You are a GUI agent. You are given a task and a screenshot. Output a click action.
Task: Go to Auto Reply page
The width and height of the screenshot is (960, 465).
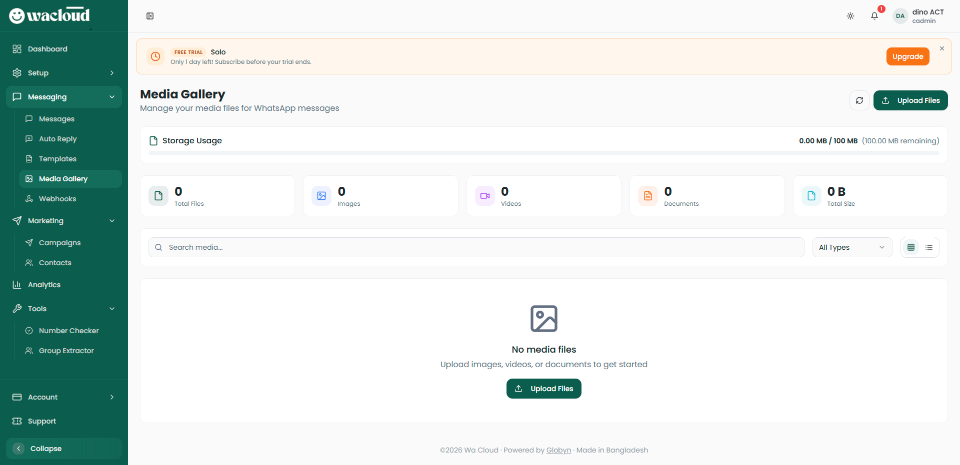pos(57,139)
